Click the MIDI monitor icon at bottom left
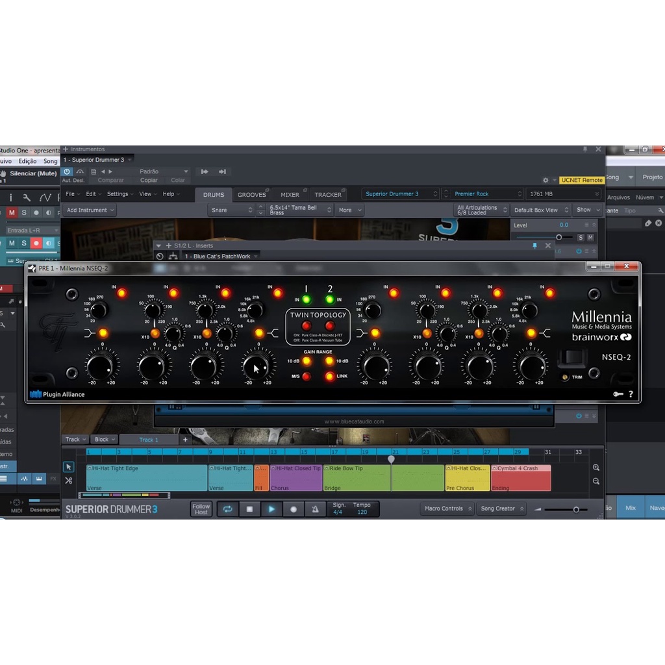The image size is (665, 665). (16, 503)
